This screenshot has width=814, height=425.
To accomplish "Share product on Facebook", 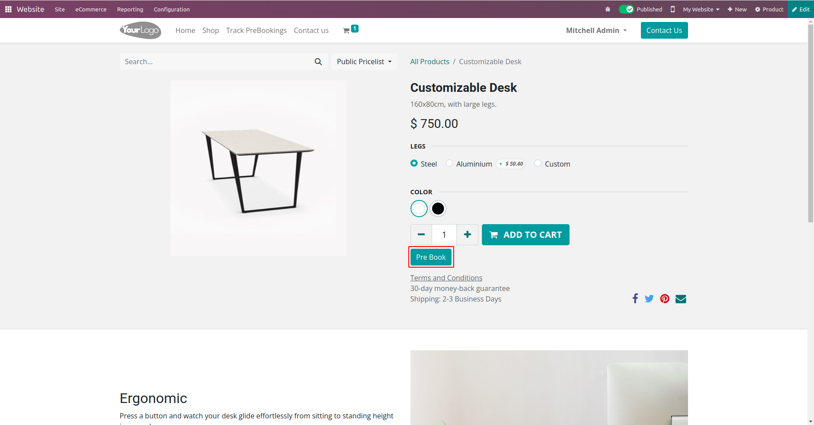I will click(635, 299).
